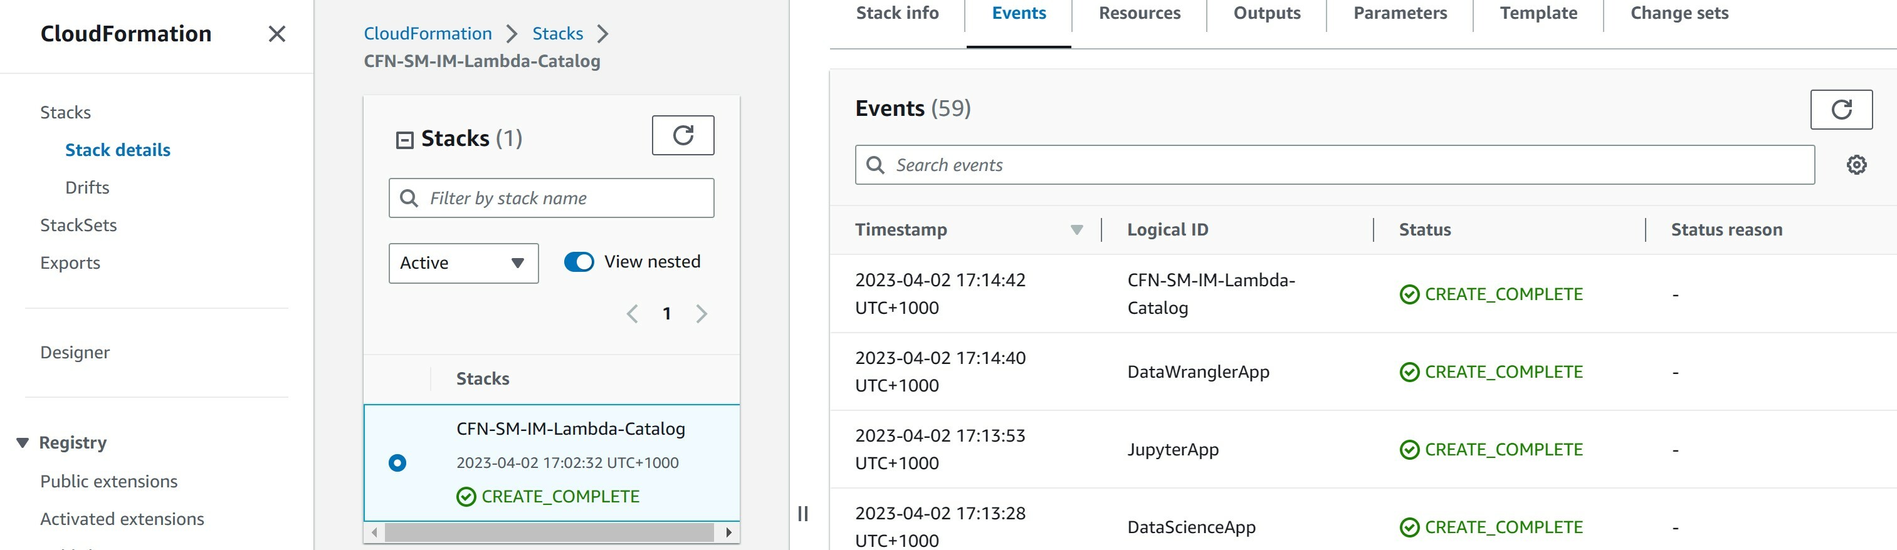Open CloudFormation breadcrumb link

point(427,34)
